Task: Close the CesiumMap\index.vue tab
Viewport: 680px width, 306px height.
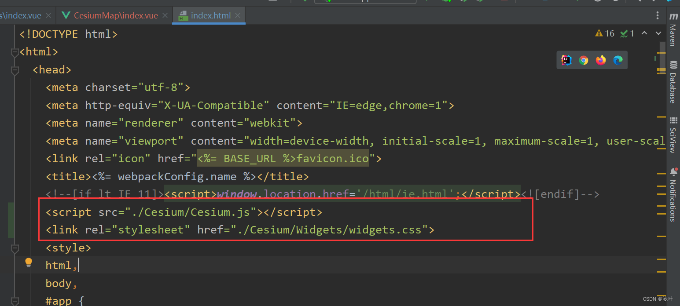Action: click(165, 16)
